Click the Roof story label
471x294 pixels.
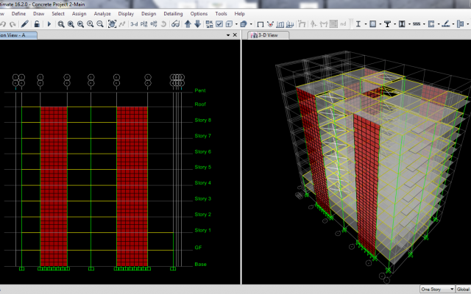200,104
